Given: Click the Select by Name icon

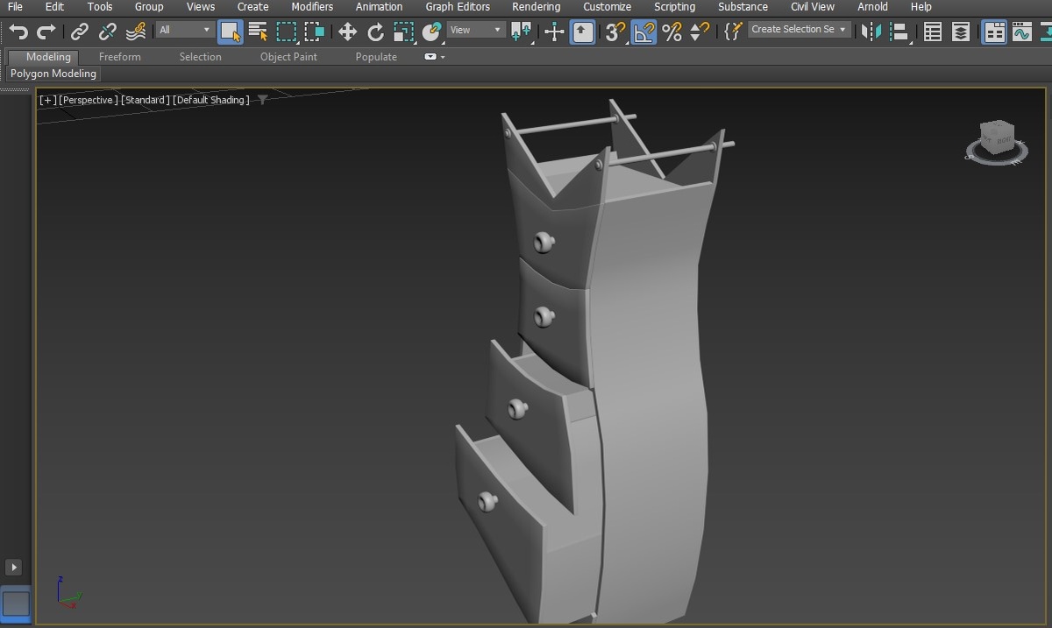Looking at the screenshot, I should pyautogui.click(x=258, y=32).
